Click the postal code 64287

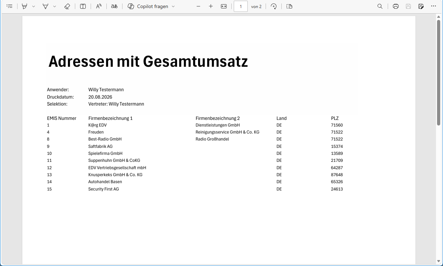tap(337, 168)
